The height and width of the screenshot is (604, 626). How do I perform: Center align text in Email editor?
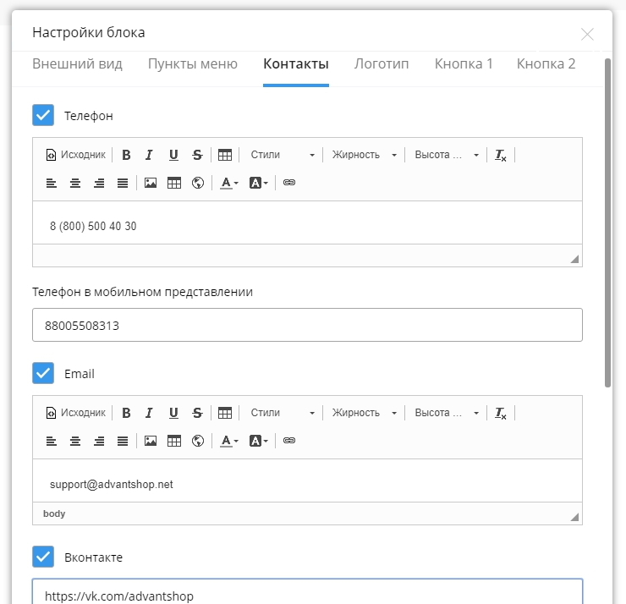click(75, 441)
